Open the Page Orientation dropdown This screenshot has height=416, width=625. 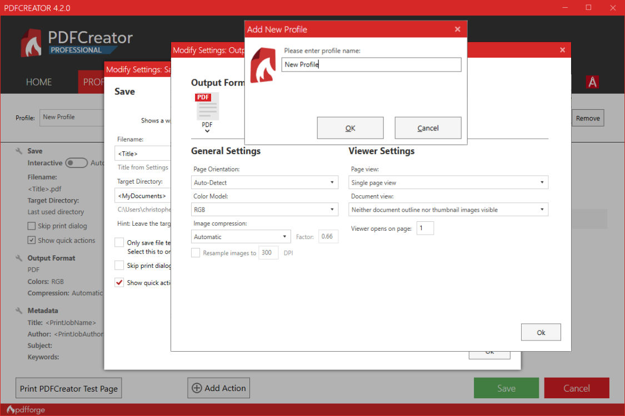tap(264, 182)
